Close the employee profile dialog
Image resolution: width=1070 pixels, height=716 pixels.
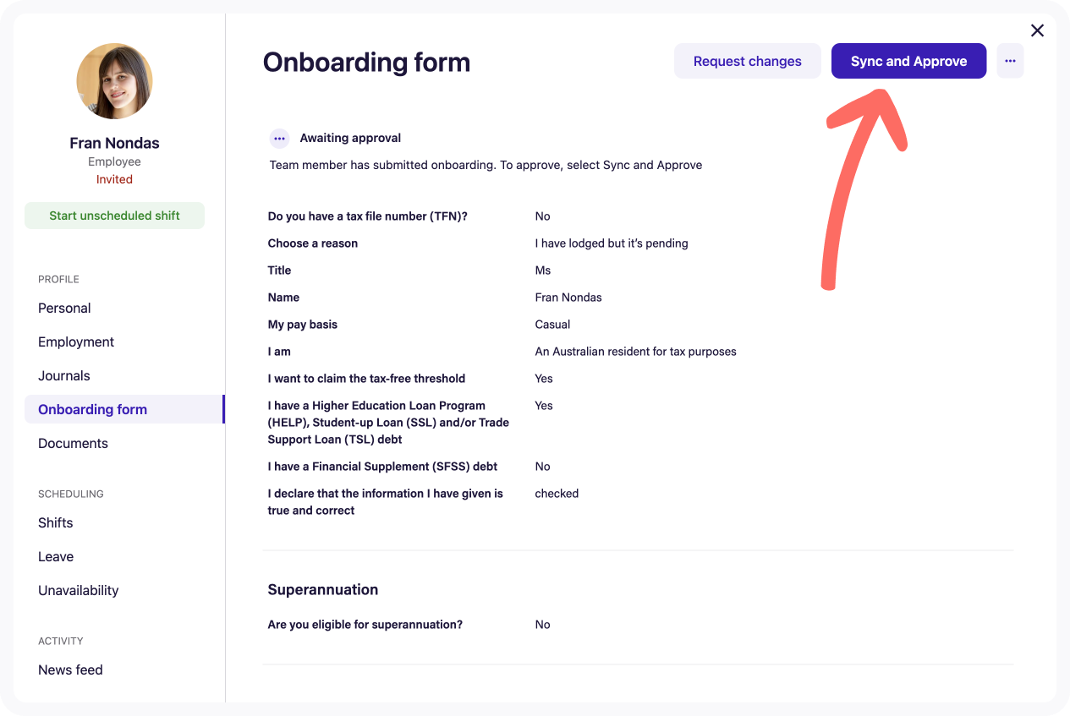pyautogui.click(x=1037, y=30)
